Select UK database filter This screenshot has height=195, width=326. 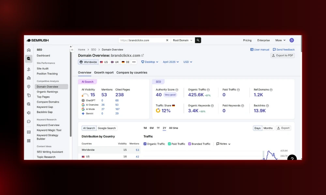115,62
